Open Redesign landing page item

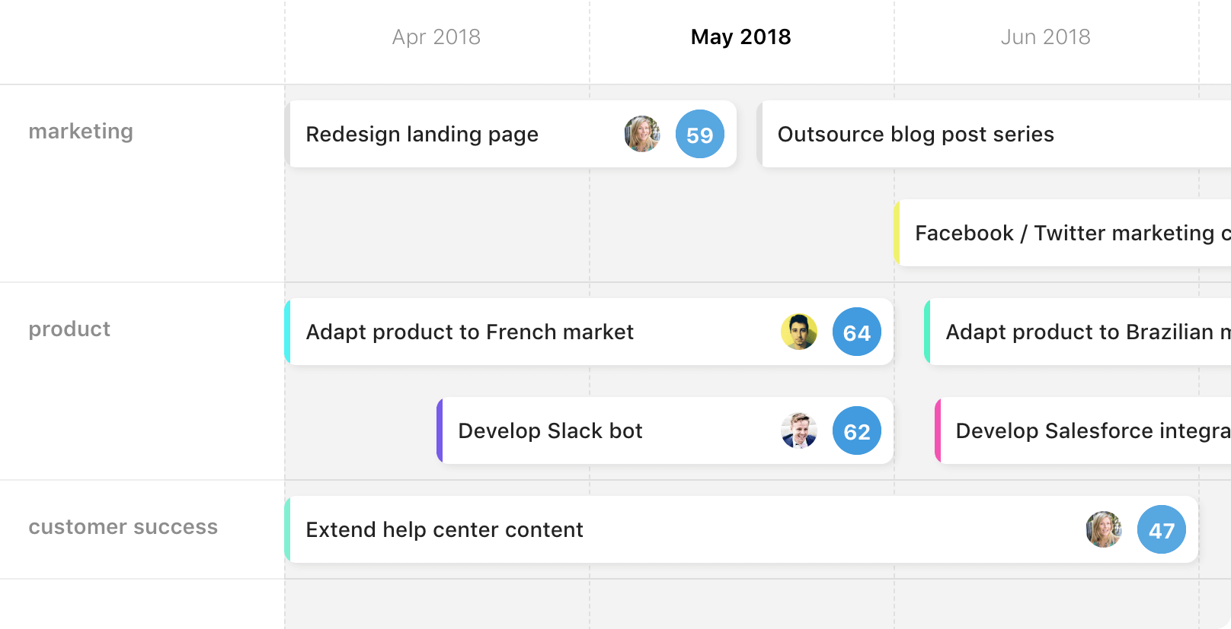coord(422,134)
